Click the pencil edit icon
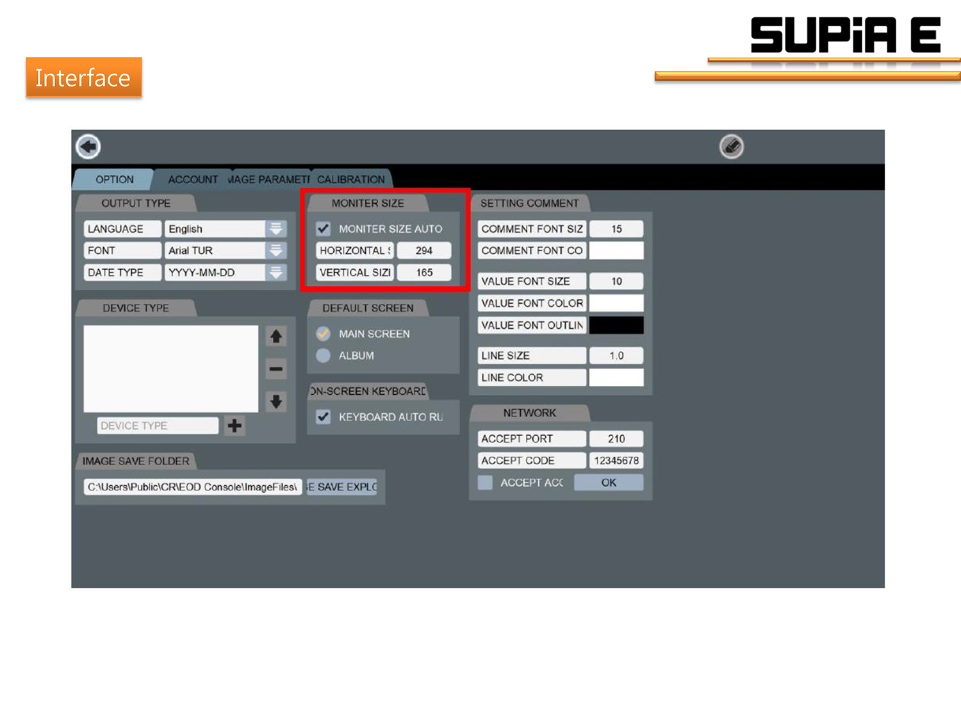 pyautogui.click(x=731, y=147)
